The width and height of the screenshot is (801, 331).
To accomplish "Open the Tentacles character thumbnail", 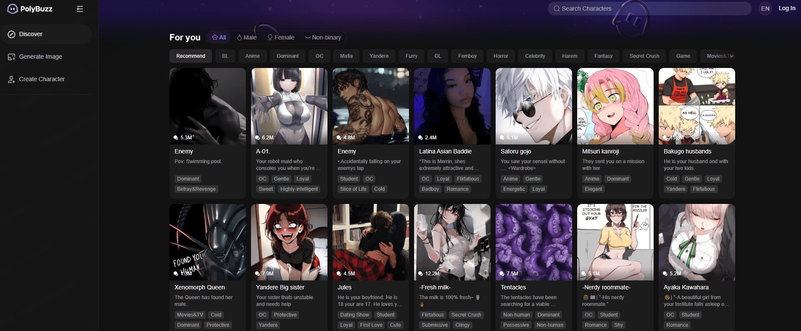I will coord(534,242).
